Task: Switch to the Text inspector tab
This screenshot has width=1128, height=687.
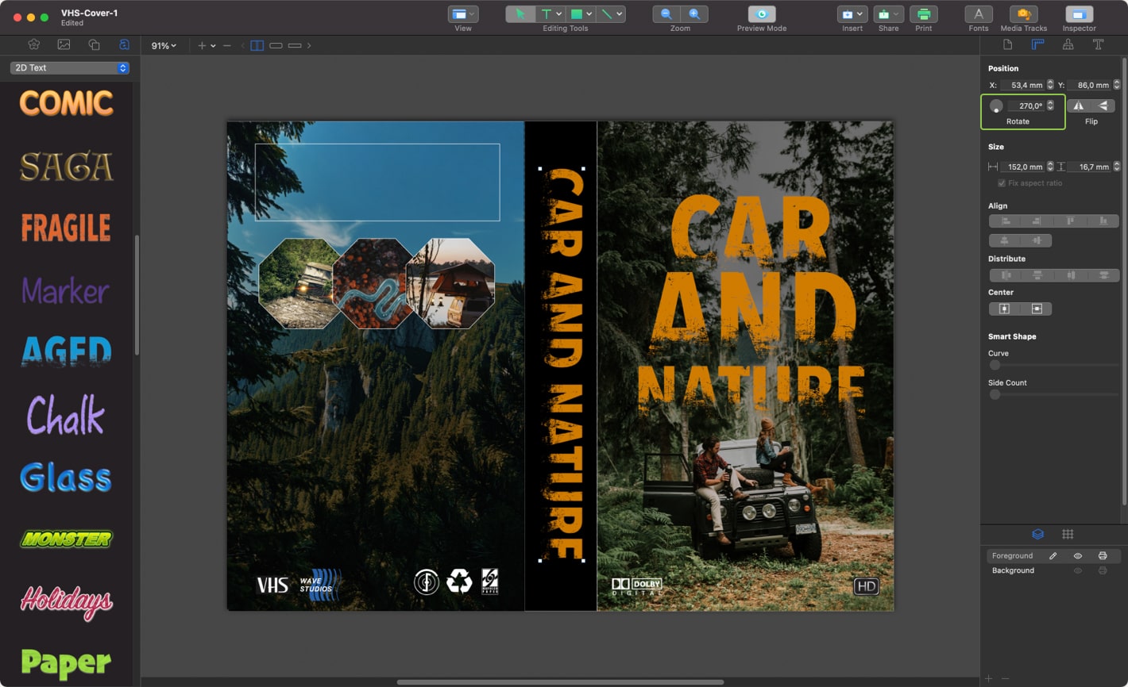Action: point(1099,45)
